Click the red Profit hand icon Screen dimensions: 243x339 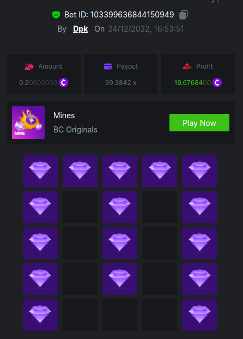187,66
